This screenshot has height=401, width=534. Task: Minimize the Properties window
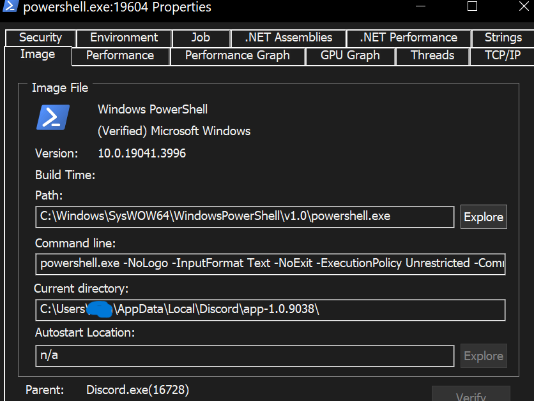420,6
